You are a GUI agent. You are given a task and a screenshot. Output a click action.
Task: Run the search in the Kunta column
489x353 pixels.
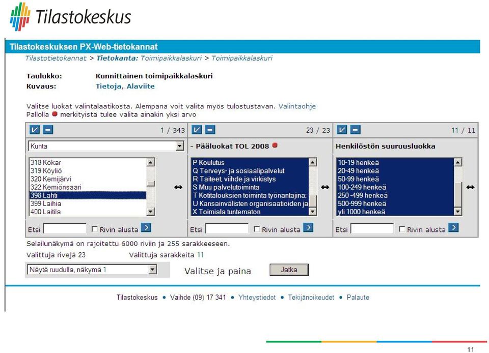click(146, 228)
